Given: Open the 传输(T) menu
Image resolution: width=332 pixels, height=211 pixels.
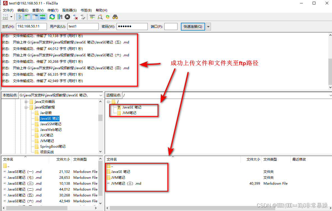Looking at the screenshot, I should pyautogui.click(x=53, y=10).
